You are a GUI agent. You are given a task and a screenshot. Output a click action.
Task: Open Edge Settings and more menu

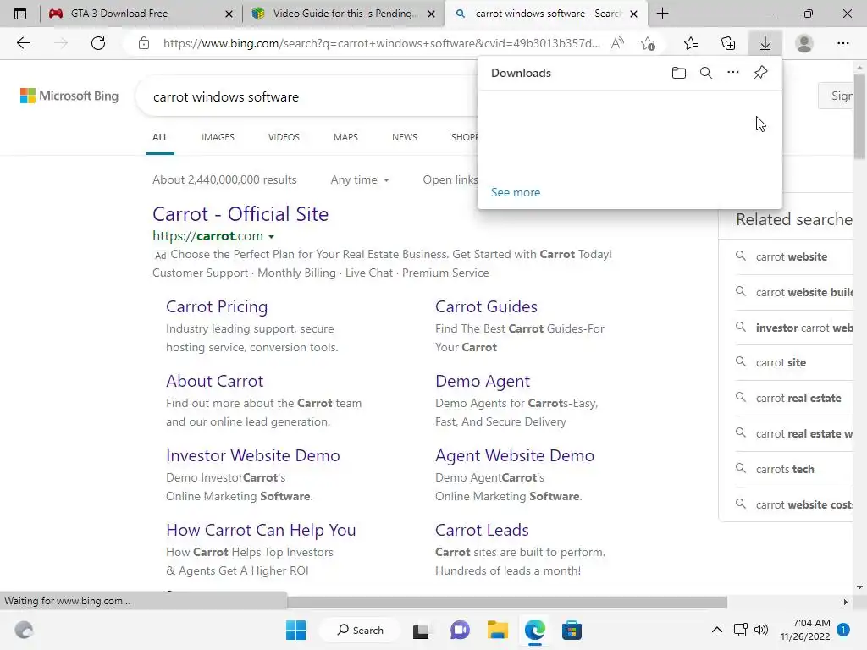tap(842, 43)
